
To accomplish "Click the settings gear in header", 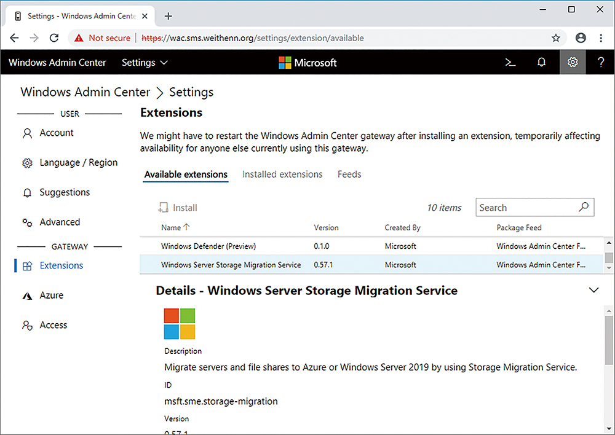I will (573, 62).
